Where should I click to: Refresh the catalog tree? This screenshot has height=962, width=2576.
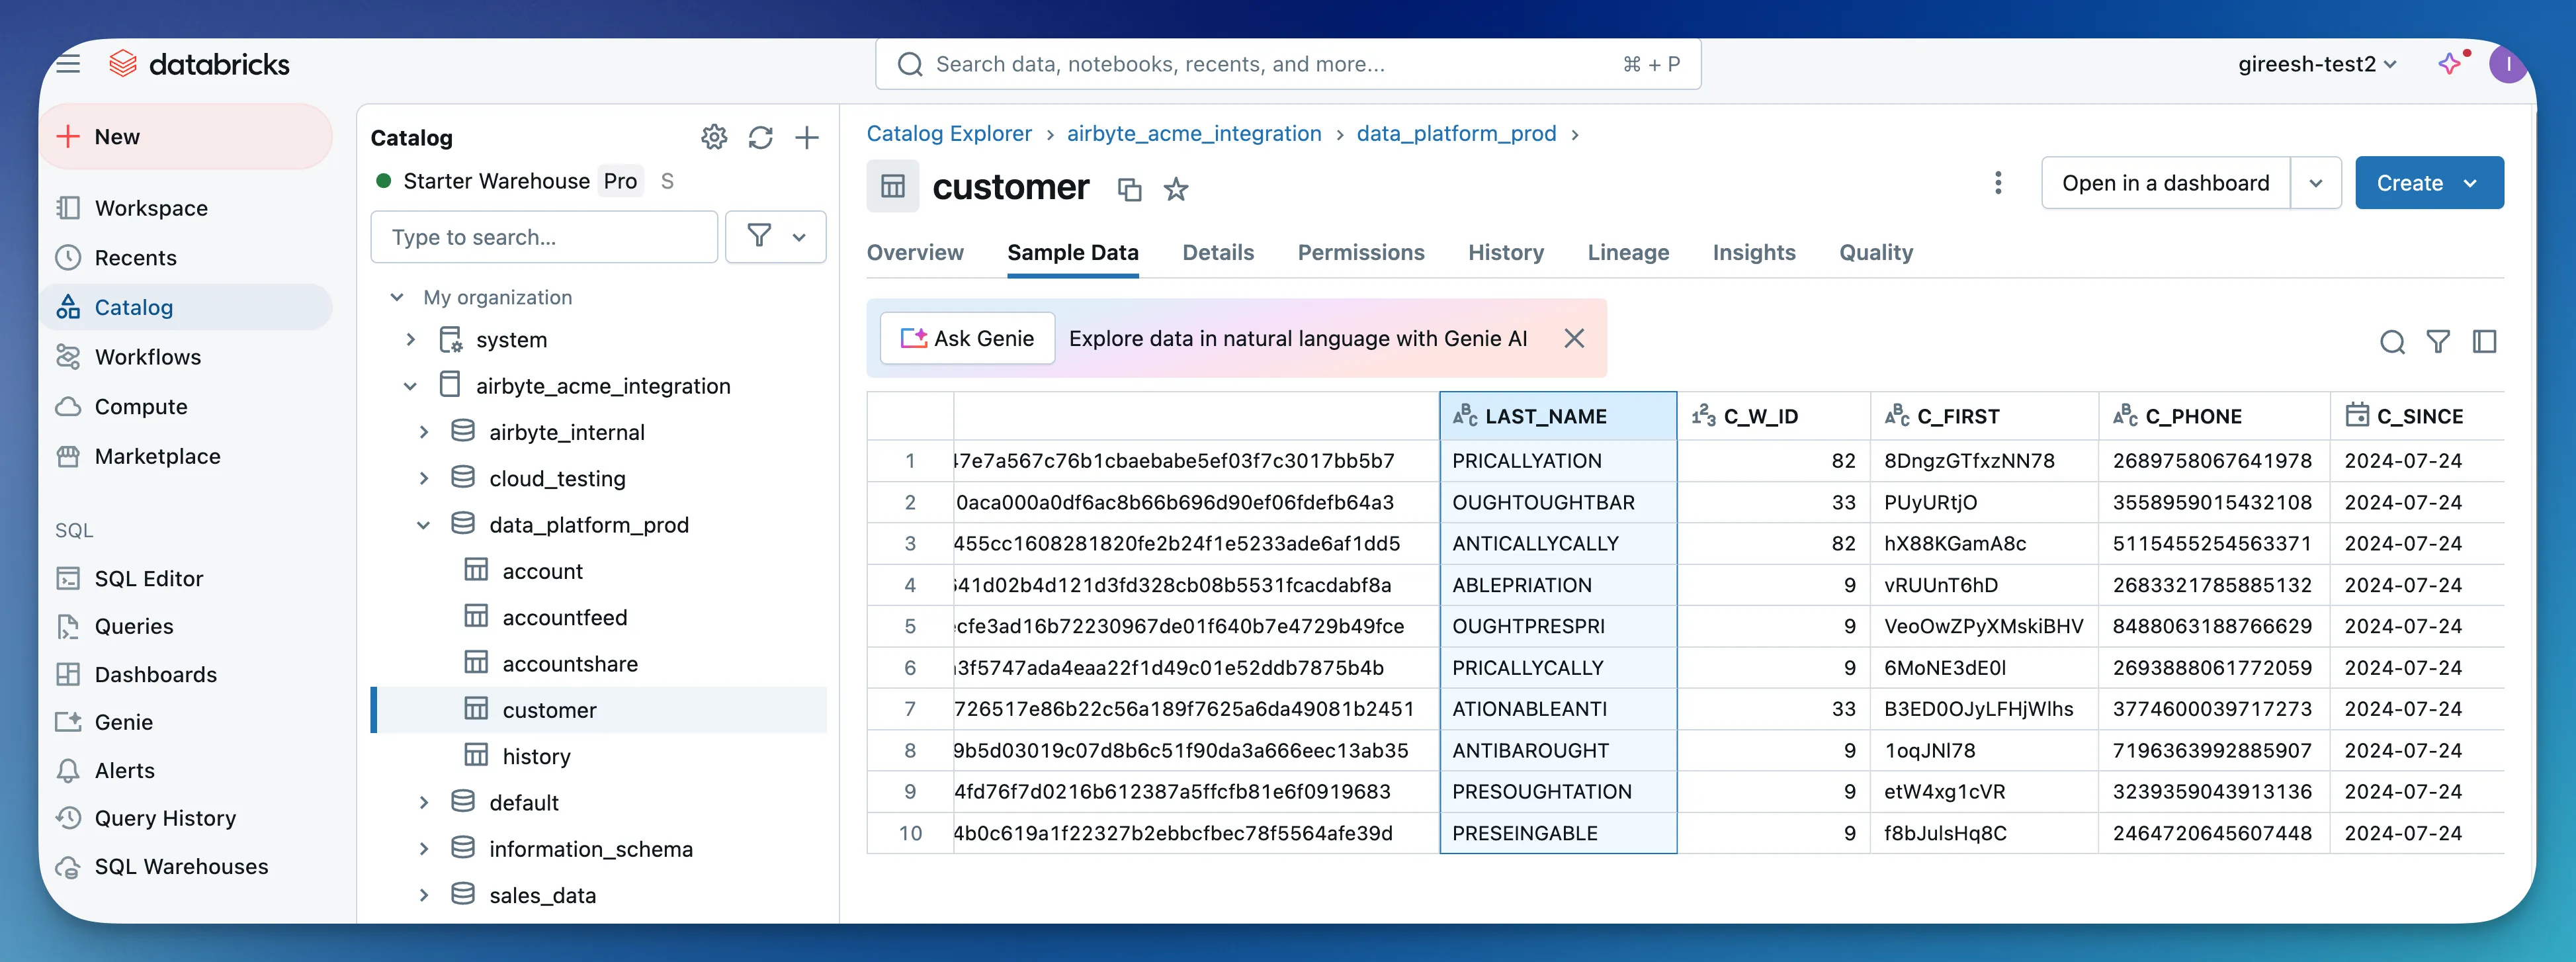(x=760, y=137)
